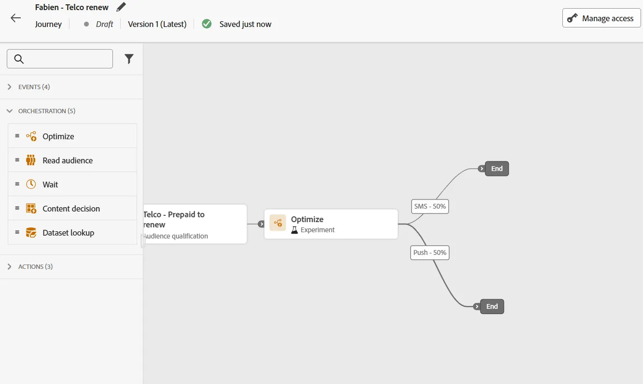Expand the Actions section
643x384 pixels.
(x=71, y=267)
